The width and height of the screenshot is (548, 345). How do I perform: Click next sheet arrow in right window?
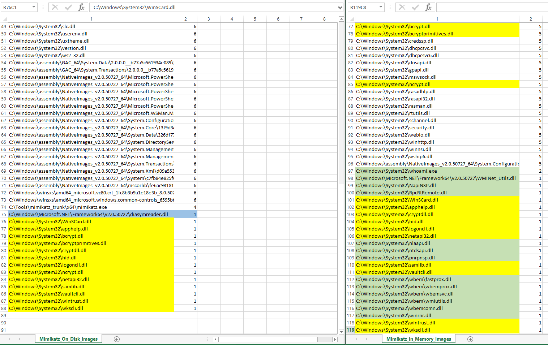point(367,339)
